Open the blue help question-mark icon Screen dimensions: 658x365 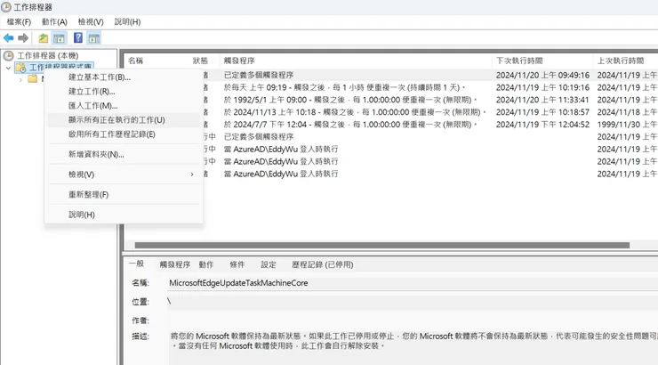pyautogui.click(x=78, y=37)
